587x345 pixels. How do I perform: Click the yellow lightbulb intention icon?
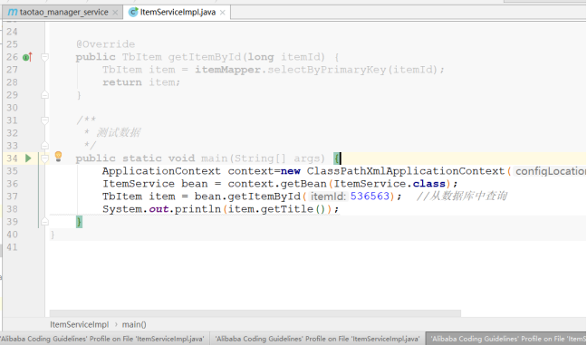click(x=58, y=156)
